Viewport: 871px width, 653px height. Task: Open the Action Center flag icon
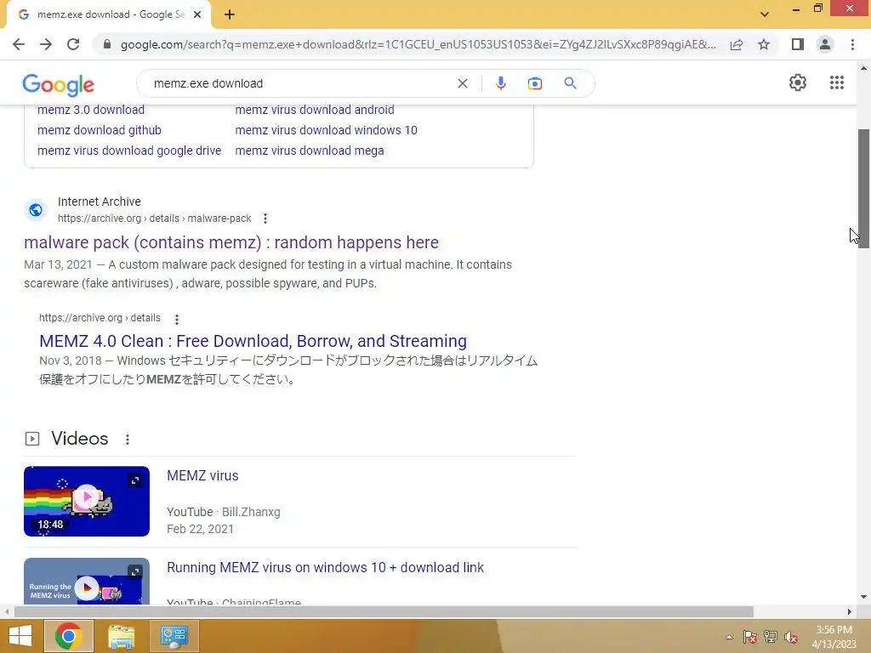pos(750,638)
